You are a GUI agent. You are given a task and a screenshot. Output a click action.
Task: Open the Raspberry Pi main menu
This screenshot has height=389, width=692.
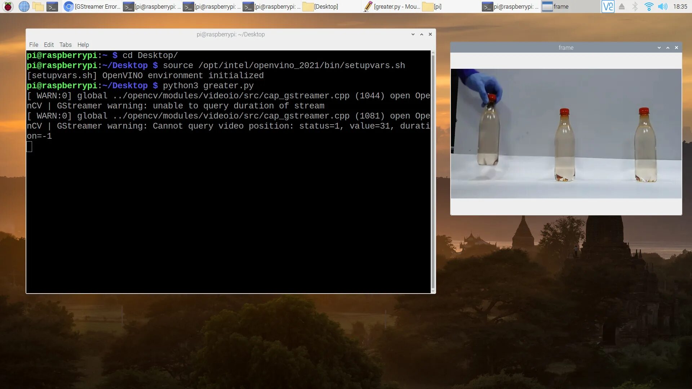click(8, 6)
